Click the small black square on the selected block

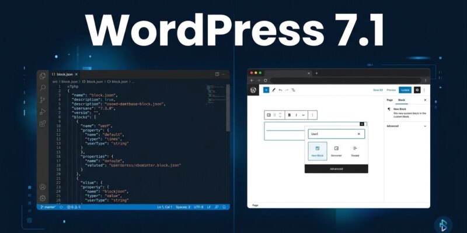coord(362,124)
